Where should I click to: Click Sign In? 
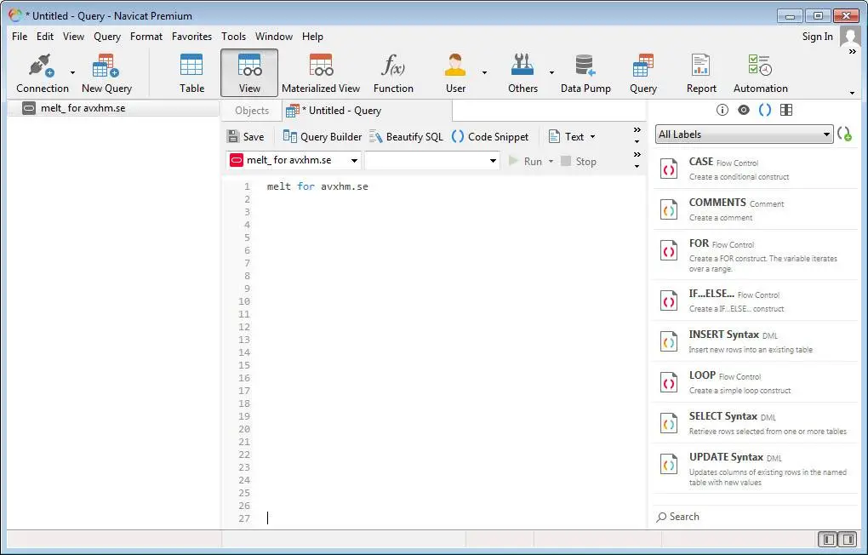pyautogui.click(x=817, y=37)
